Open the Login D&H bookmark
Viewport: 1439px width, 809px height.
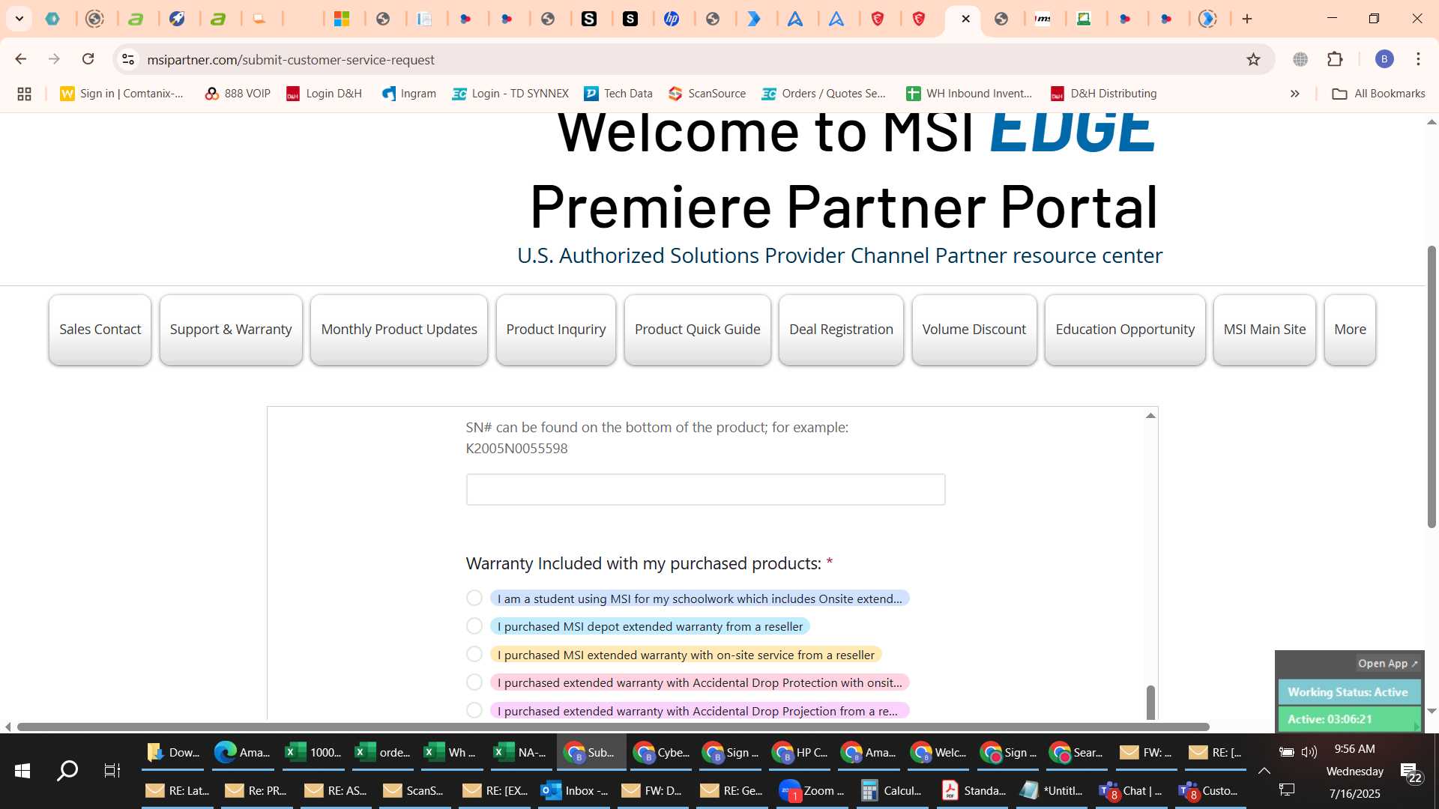pos(324,94)
